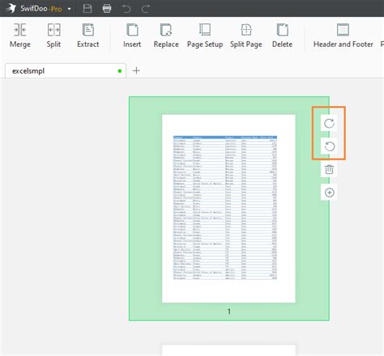Viewport: 384px width, 356px height.
Task: Click the SwifDoo bird logo
Action: pos(11,8)
